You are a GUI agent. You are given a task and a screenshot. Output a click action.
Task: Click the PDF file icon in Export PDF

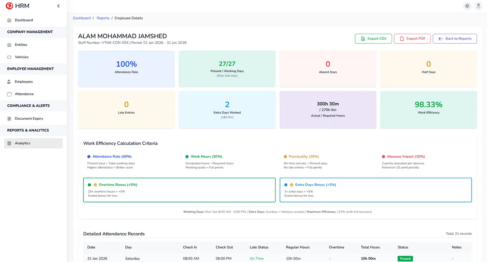(402, 39)
